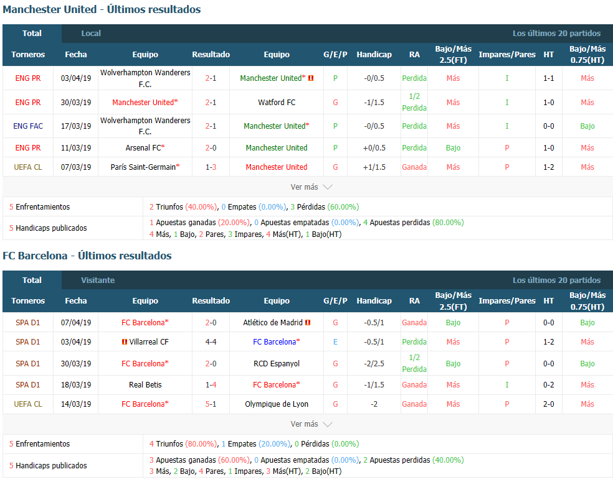Viewport: 613px width, 482px height.
Task: Open Atlético de Madrid team link
Action: pyautogui.click(x=272, y=323)
